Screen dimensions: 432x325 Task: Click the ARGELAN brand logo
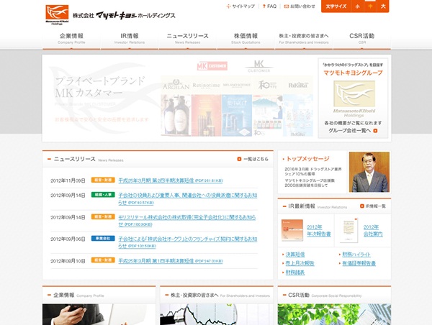pos(176,86)
